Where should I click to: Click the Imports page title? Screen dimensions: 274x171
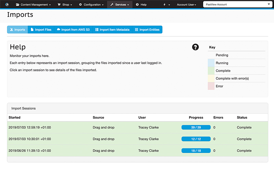[x=20, y=15]
